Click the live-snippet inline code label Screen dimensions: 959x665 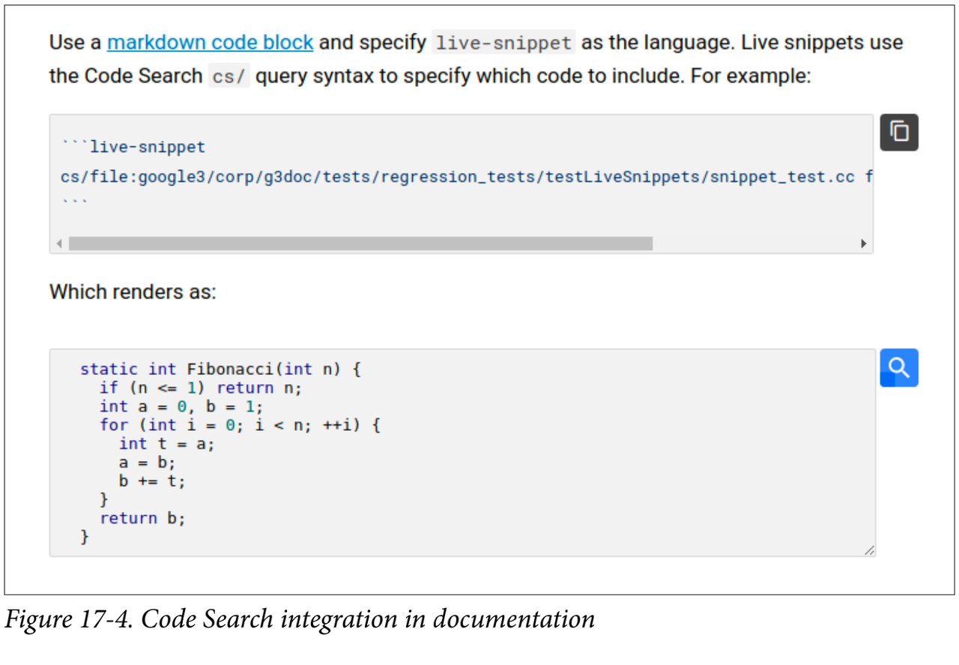(x=504, y=43)
